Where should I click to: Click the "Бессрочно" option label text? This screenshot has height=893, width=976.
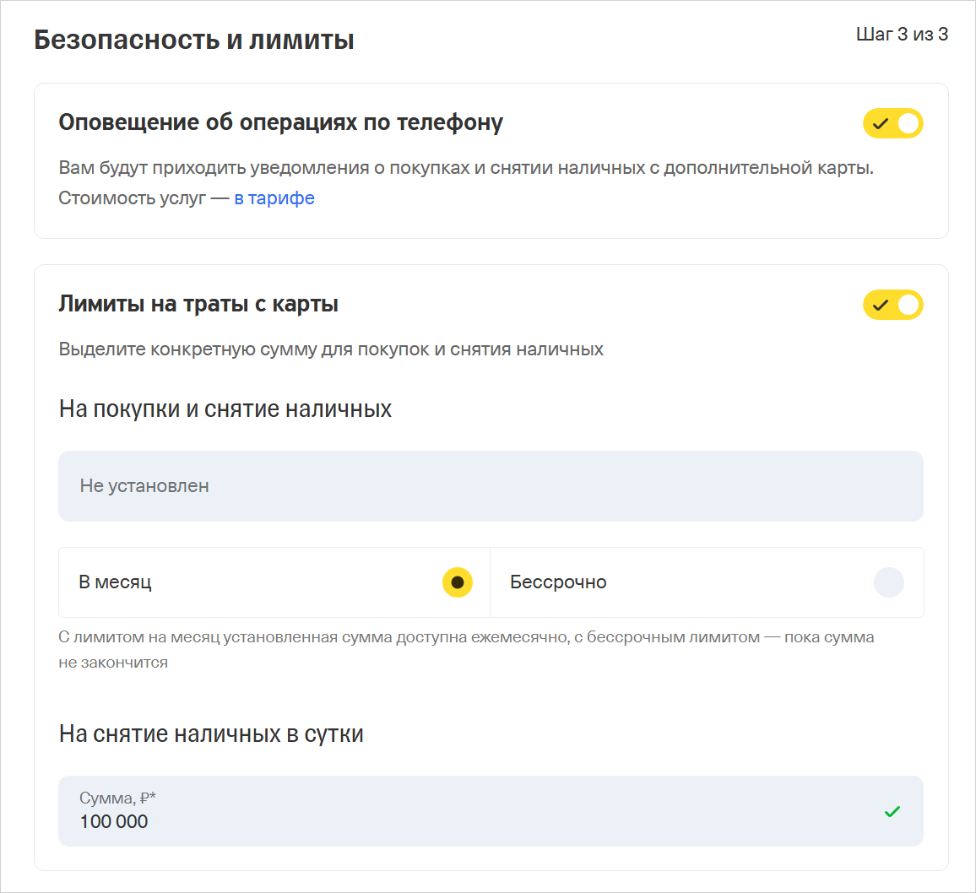coord(558,582)
